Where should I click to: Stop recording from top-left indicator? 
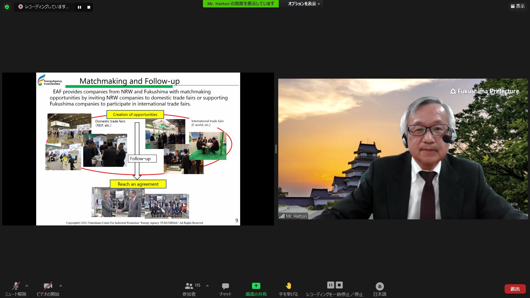89,7
